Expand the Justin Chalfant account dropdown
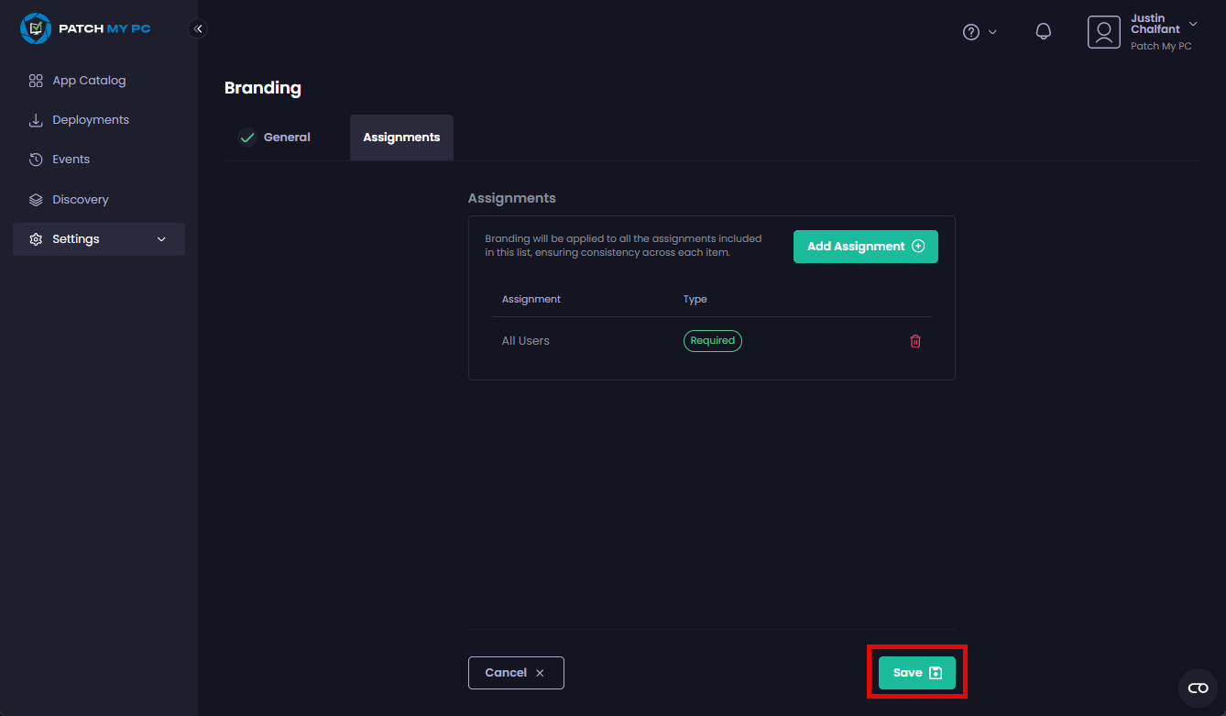1226x716 pixels. pyautogui.click(x=1192, y=24)
